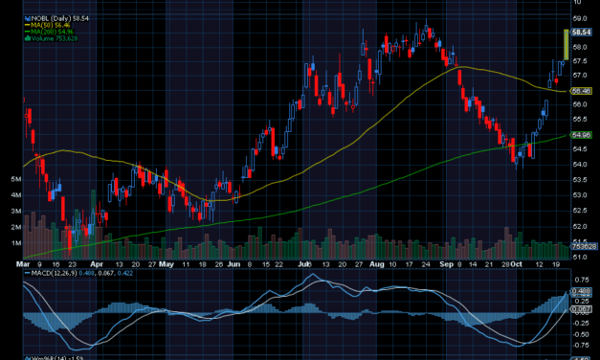Click the date label 10 in August
This screenshot has width=600, height=360.
(x=392, y=264)
